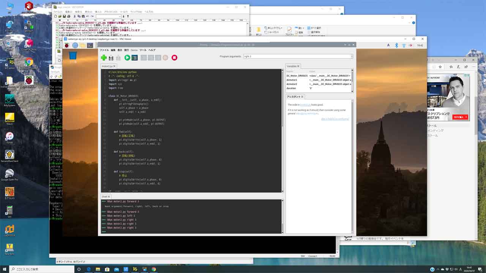Screen dimensions: 486x273
Task: Create a new file in Thonny
Action: [x=104, y=57]
